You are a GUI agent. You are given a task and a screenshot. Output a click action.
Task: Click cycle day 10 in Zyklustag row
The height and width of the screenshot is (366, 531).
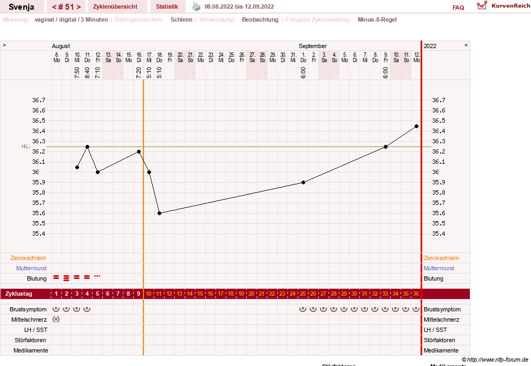pos(149,294)
